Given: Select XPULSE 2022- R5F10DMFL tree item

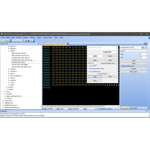Looking at the screenshot, I should (x=20, y=64).
